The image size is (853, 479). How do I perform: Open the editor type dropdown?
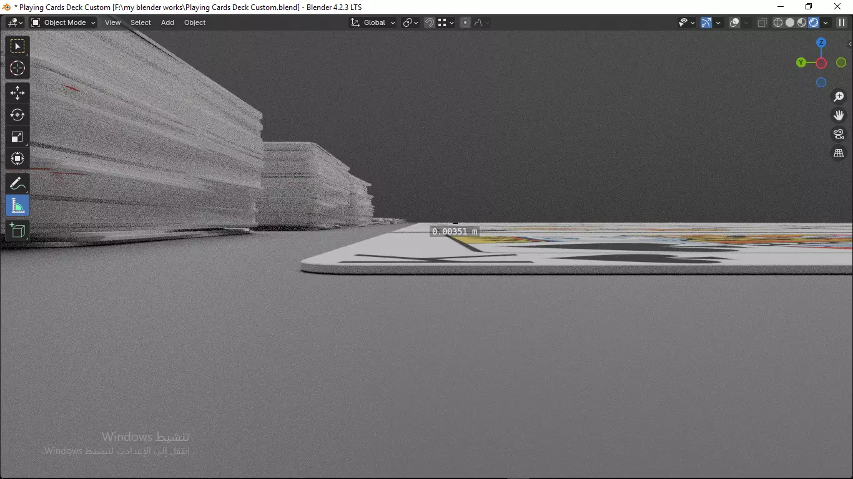click(x=16, y=22)
